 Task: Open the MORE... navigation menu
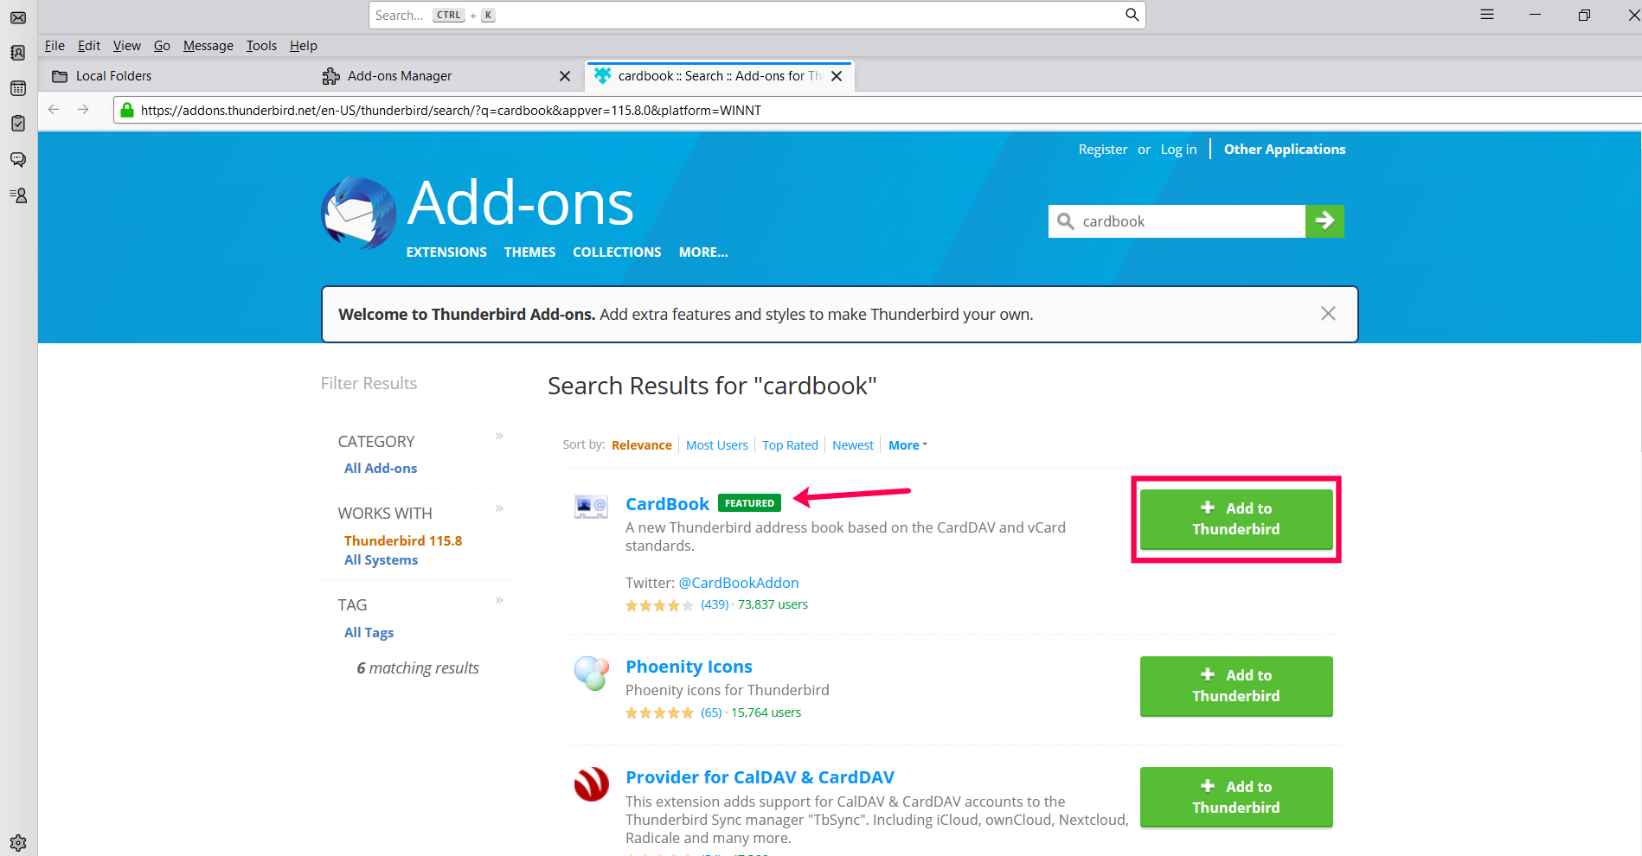coord(703,252)
